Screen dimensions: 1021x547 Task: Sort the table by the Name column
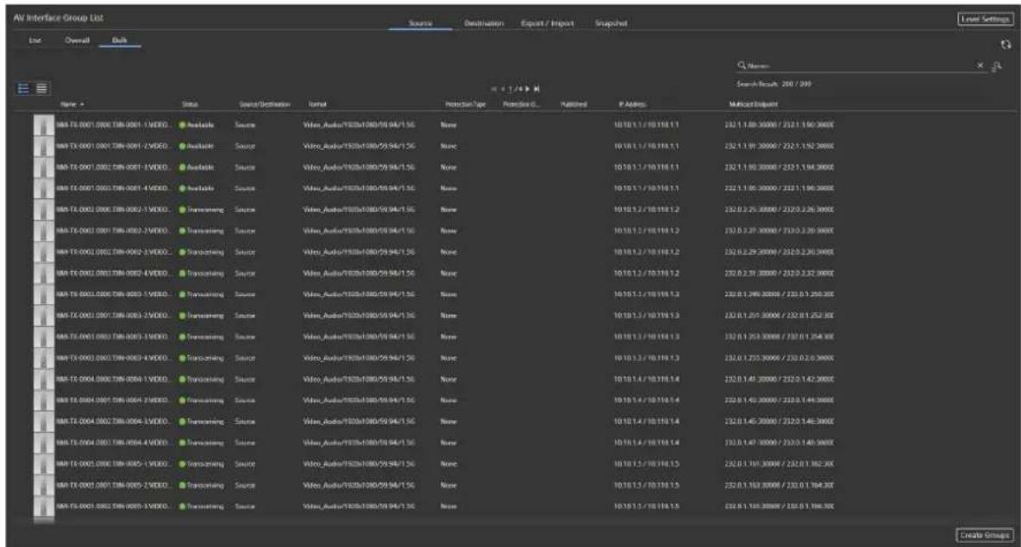[68, 104]
